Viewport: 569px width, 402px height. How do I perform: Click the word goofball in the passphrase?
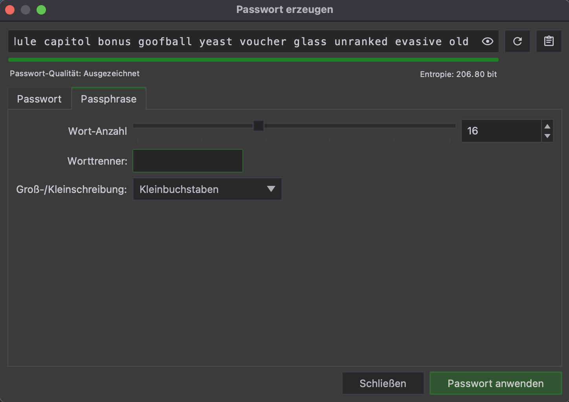click(165, 41)
